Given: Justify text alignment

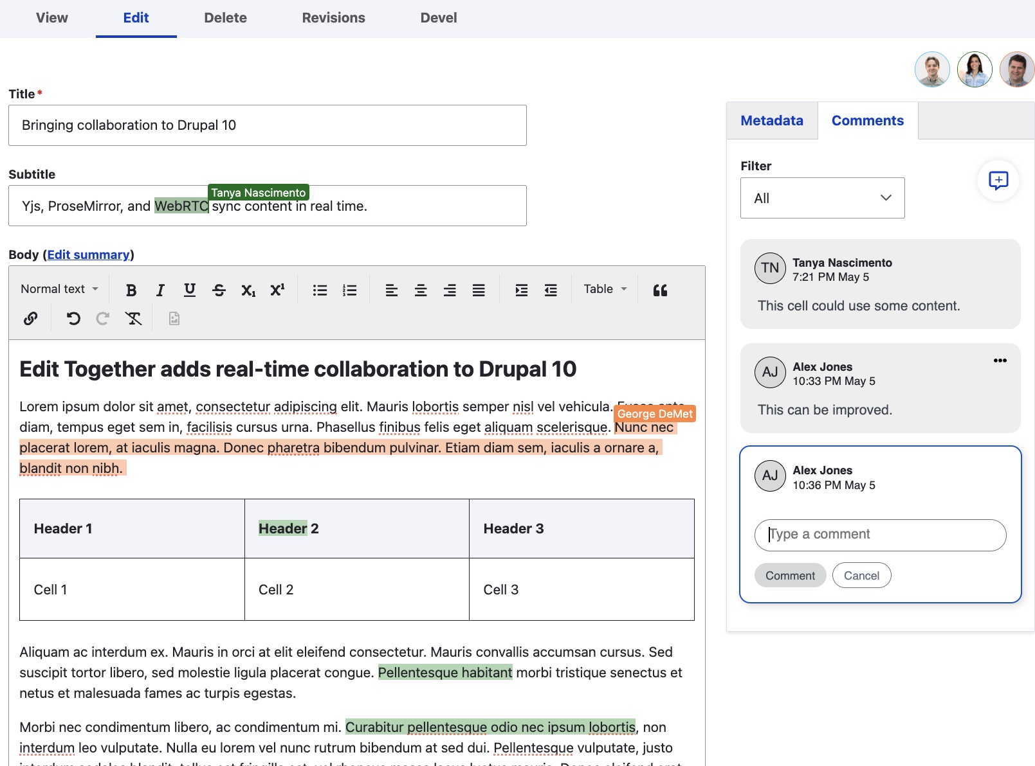Looking at the screenshot, I should tap(479, 290).
